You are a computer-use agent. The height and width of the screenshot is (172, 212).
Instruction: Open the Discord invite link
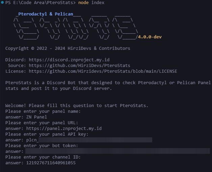pos(70,60)
